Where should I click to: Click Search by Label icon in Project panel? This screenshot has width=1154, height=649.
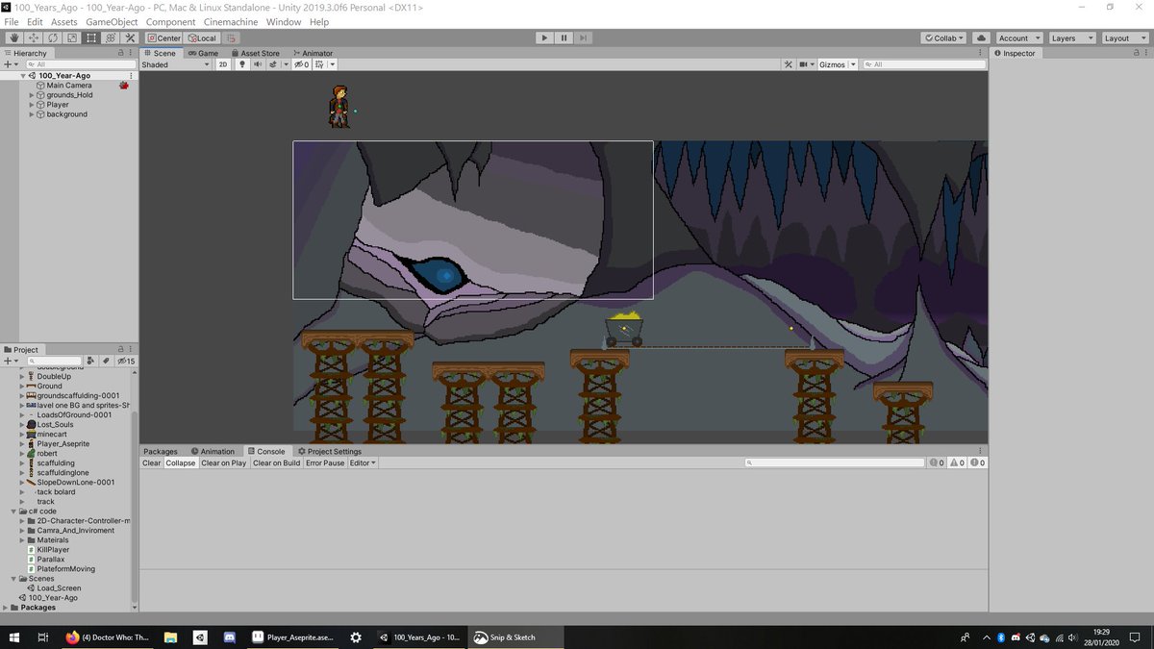pos(106,361)
